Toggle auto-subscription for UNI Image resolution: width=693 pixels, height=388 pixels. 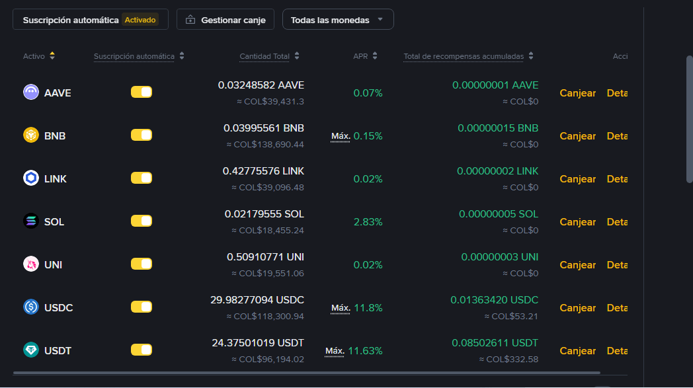click(x=142, y=264)
